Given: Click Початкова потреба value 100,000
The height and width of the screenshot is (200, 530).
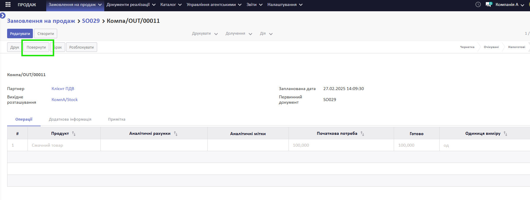Looking at the screenshot, I should pos(341,145).
